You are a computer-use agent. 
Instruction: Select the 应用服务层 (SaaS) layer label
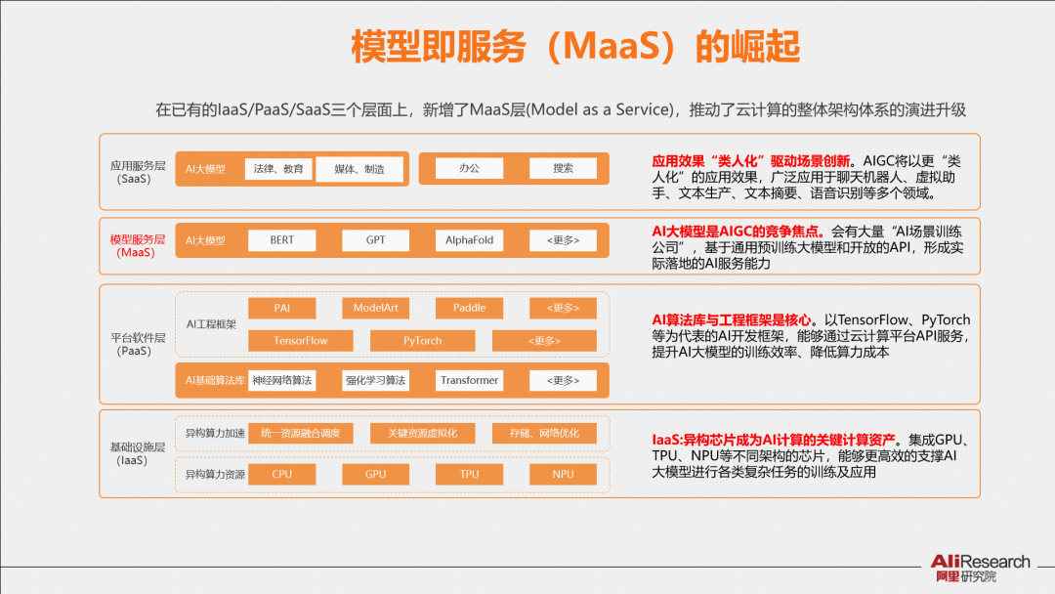138,172
